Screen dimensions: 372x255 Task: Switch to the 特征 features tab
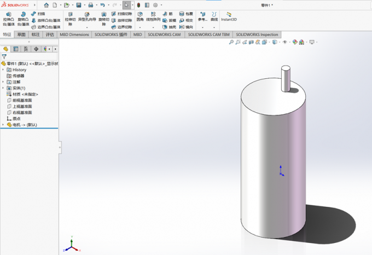pos(7,34)
